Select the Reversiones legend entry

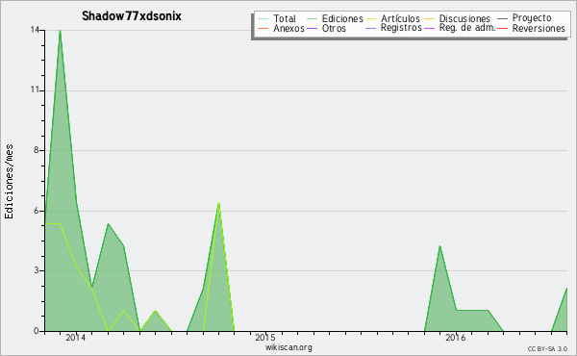tap(539, 28)
